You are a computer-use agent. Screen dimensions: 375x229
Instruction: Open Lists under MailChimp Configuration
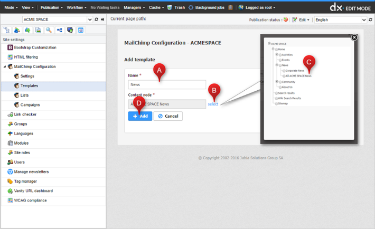point(53,95)
